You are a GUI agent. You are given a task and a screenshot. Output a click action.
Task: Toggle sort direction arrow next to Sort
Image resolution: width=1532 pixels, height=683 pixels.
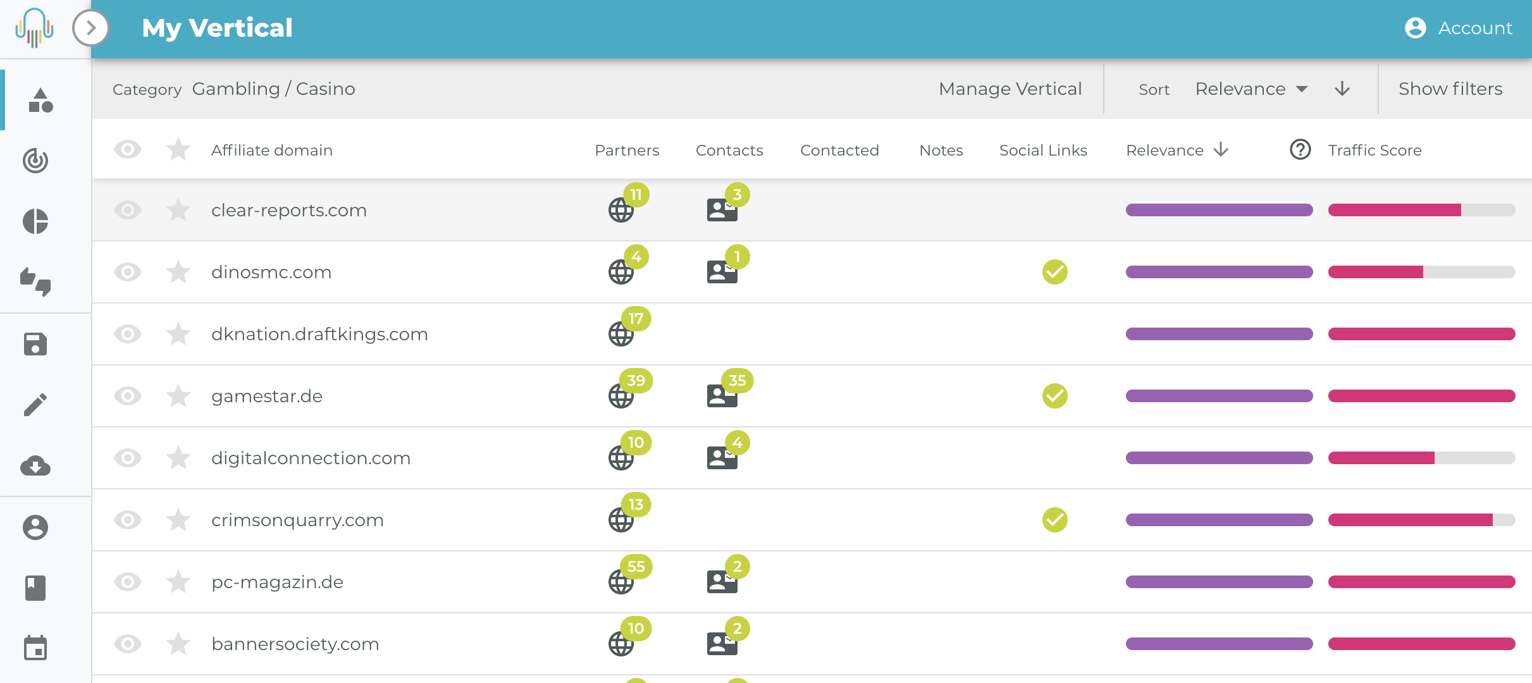tap(1342, 89)
